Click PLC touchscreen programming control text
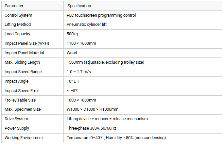This screenshot has width=223, height=144. tap(101, 15)
